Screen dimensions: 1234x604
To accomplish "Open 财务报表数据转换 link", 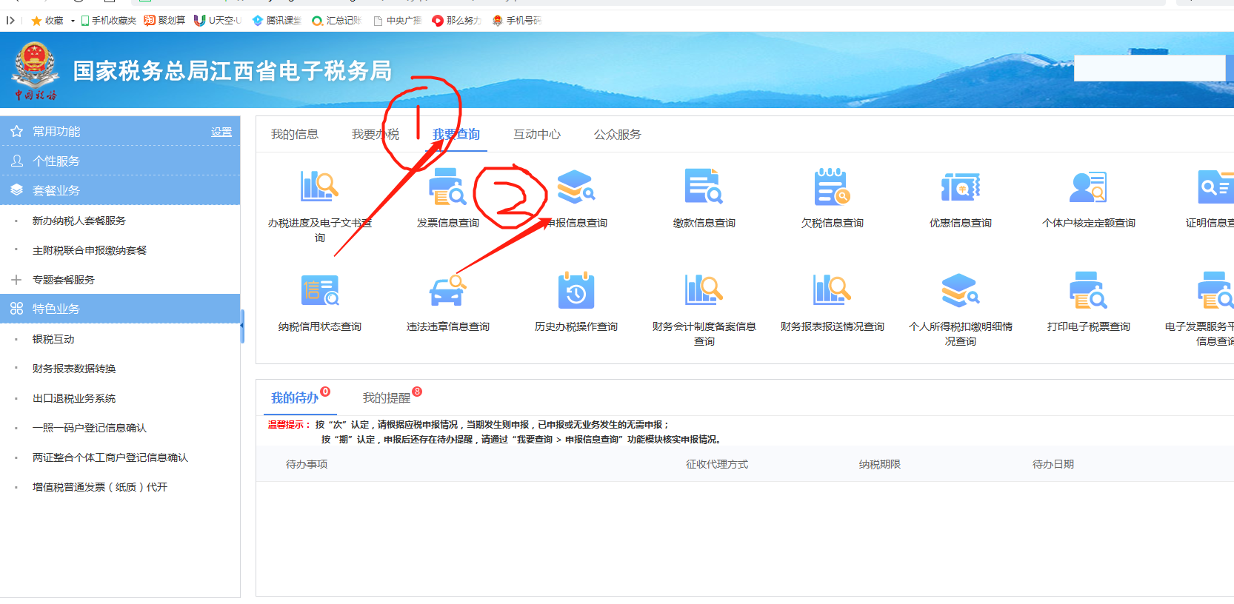I will 74,369.
